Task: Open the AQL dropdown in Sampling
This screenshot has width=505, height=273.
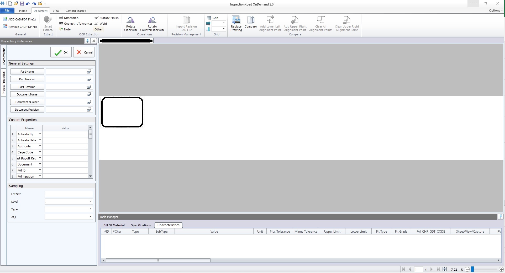Action: coord(90,217)
